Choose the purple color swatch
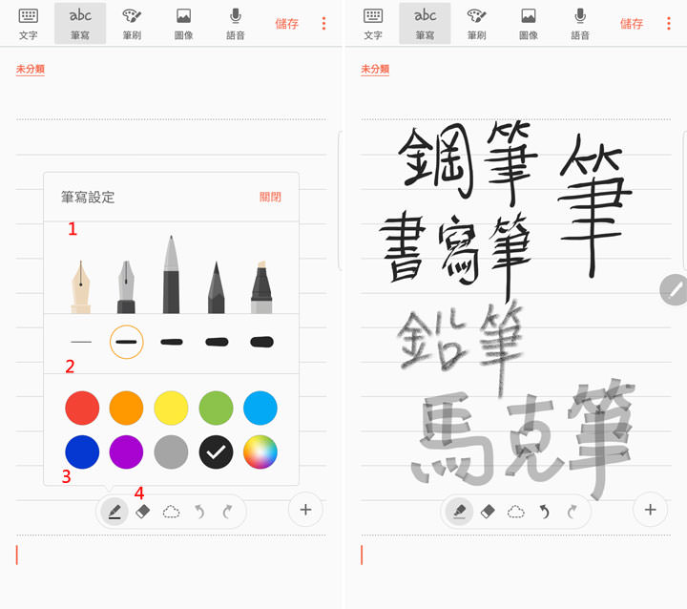The height and width of the screenshot is (609, 687). 126,452
